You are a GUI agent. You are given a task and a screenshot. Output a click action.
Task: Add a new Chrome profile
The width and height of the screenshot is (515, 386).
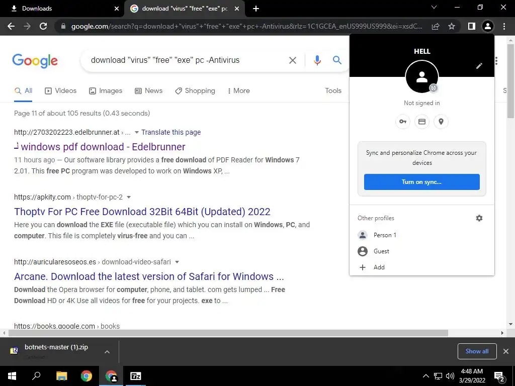tap(422, 267)
